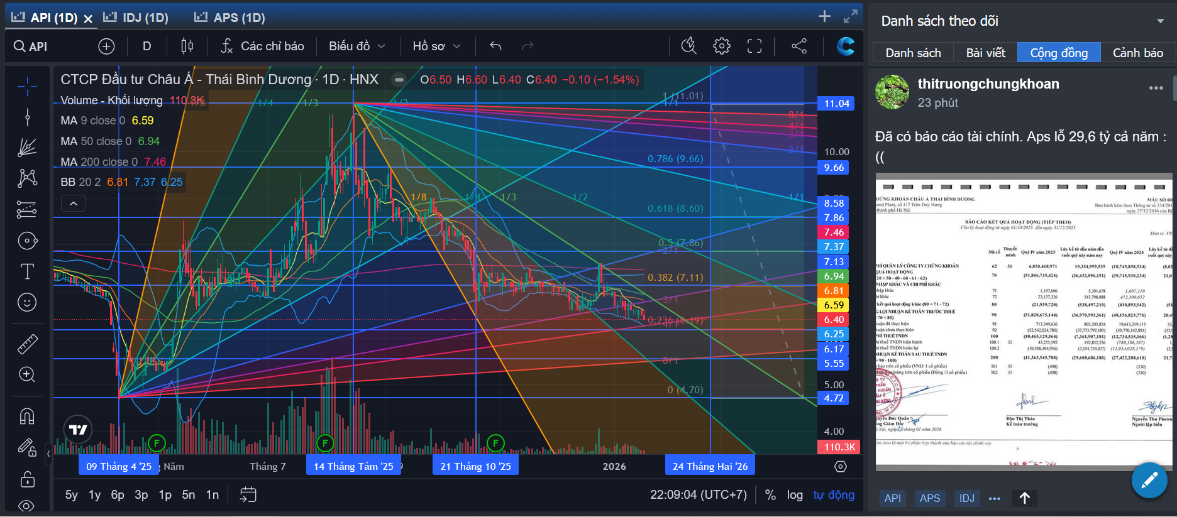Open the Cảnh báo tab
The image size is (1177, 517).
pyautogui.click(x=1137, y=53)
